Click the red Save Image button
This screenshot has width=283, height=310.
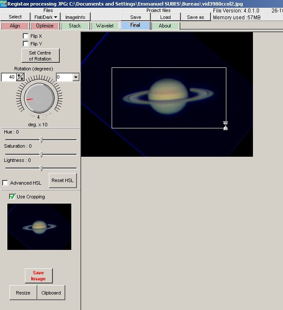(39, 276)
